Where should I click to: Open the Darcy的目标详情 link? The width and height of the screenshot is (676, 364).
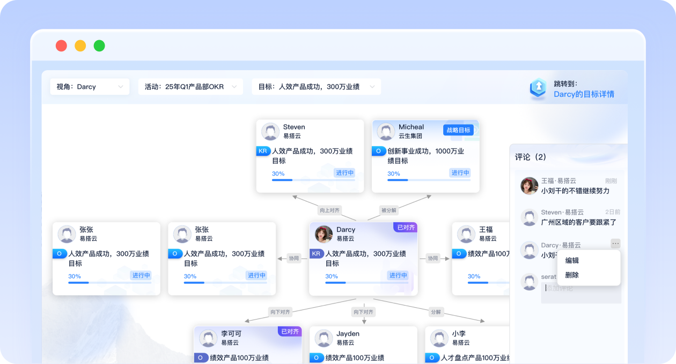click(584, 94)
